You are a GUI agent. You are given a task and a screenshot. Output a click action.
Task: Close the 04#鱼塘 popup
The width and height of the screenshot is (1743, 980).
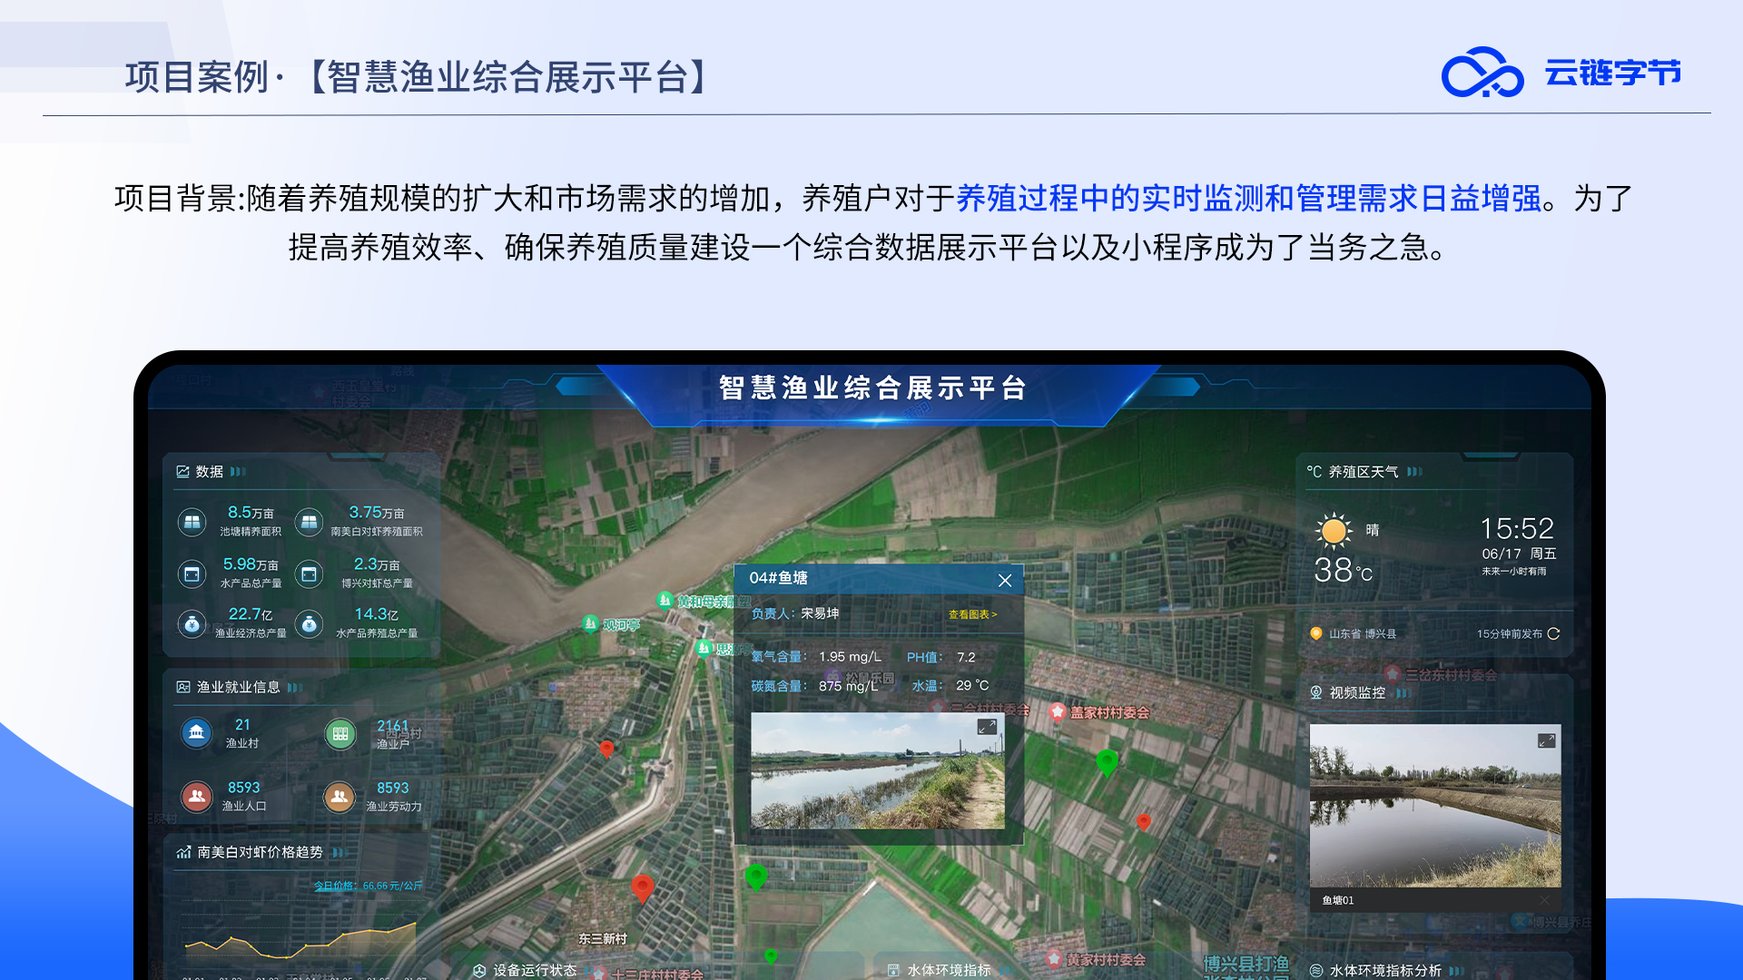(x=1004, y=580)
